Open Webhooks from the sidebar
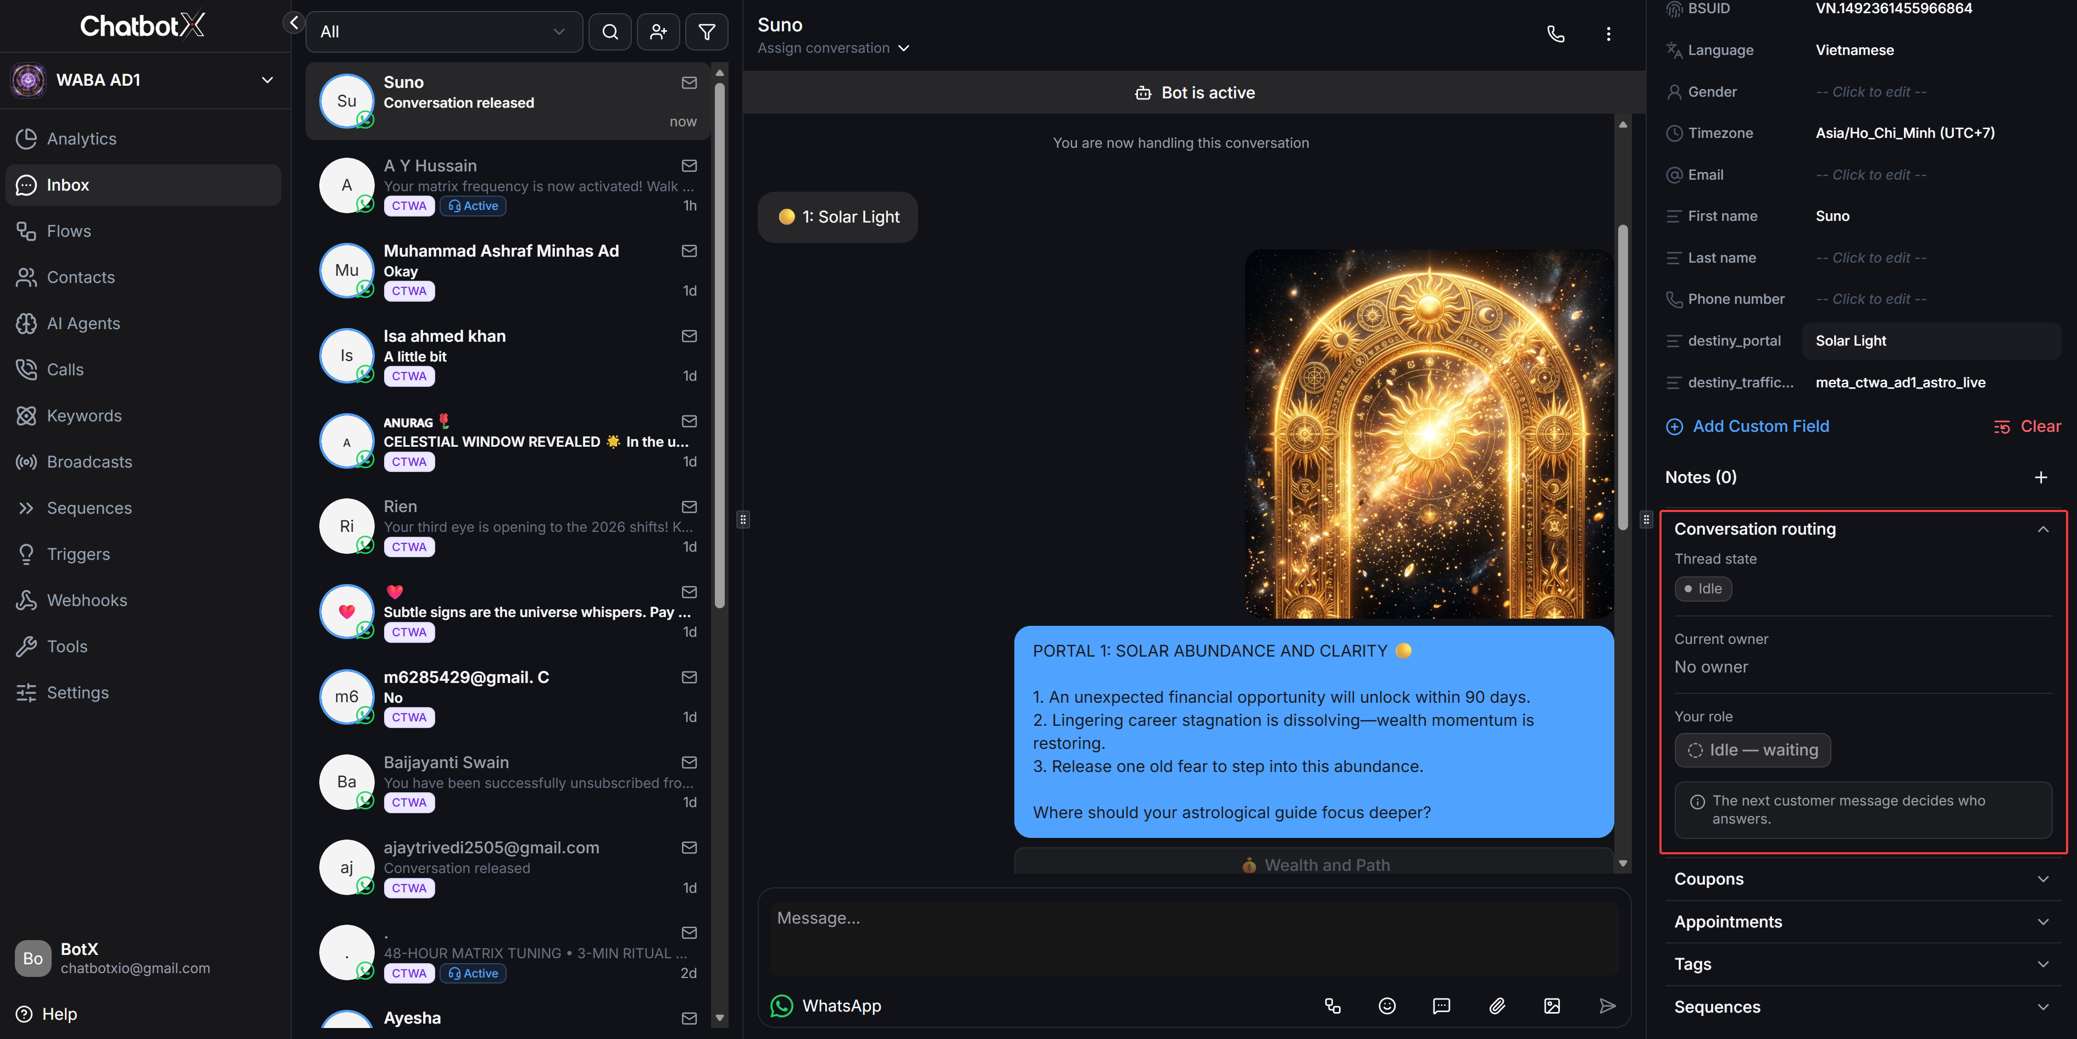The width and height of the screenshot is (2077, 1039). point(143,601)
